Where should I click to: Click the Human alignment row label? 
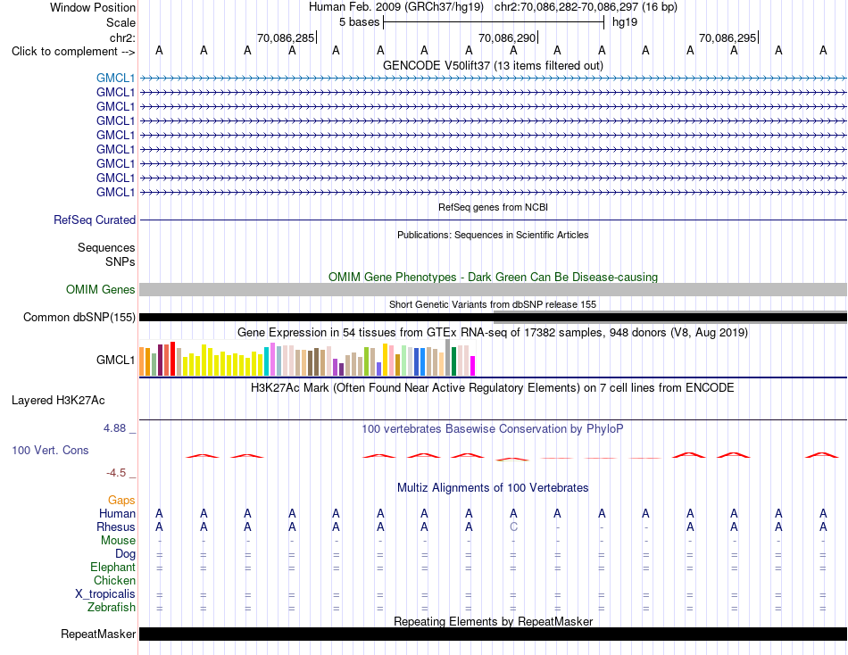point(117,514)
